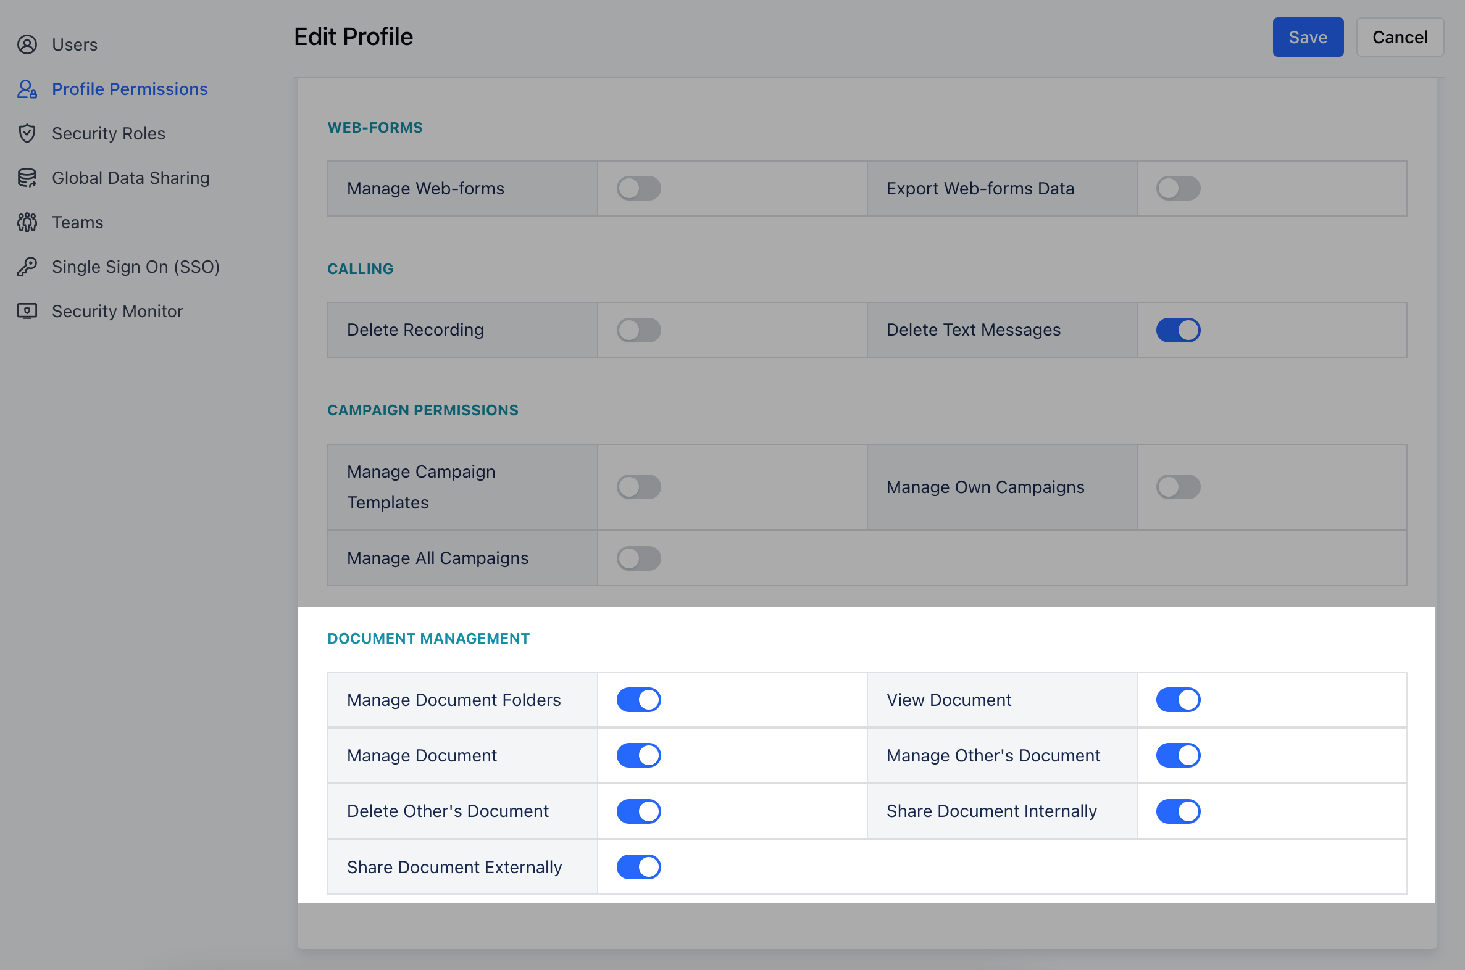Enable the Manage All Campaigns switch

coord(639,557)
